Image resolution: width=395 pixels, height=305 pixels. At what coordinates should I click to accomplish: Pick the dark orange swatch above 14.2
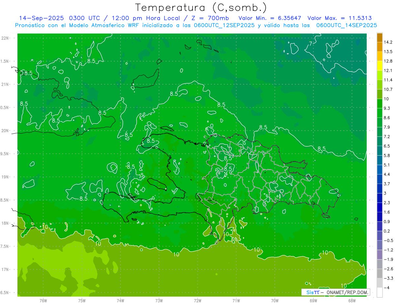[x=380, y=38]
